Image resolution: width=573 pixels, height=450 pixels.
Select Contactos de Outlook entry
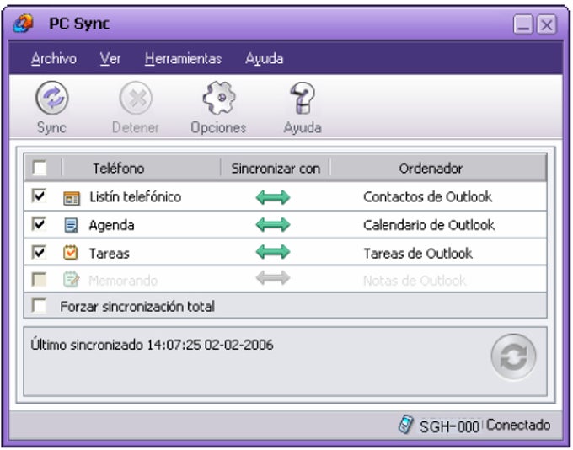pos(427,197)
